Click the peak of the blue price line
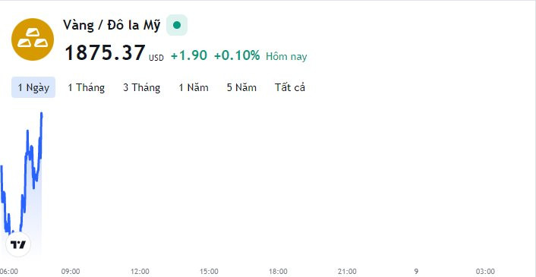The width and height of the screenshot is (536, 277). pyautogui.click(x=42, y=114)
